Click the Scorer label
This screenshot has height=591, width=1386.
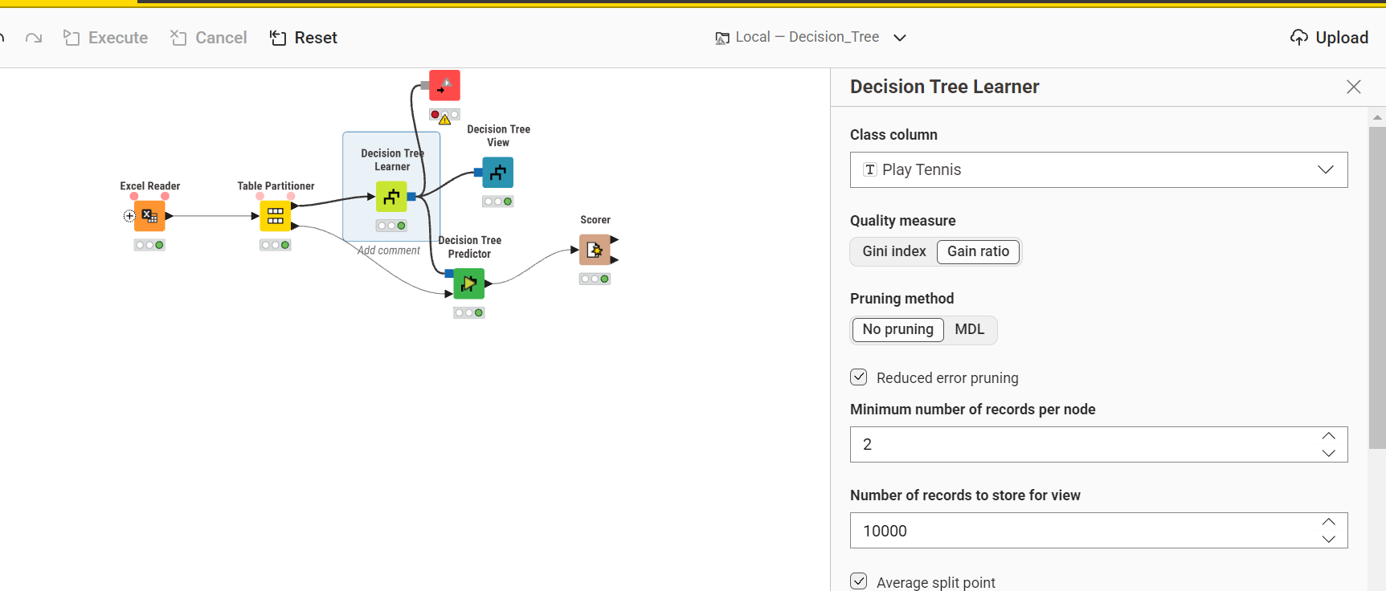click(x=595, y=220)
